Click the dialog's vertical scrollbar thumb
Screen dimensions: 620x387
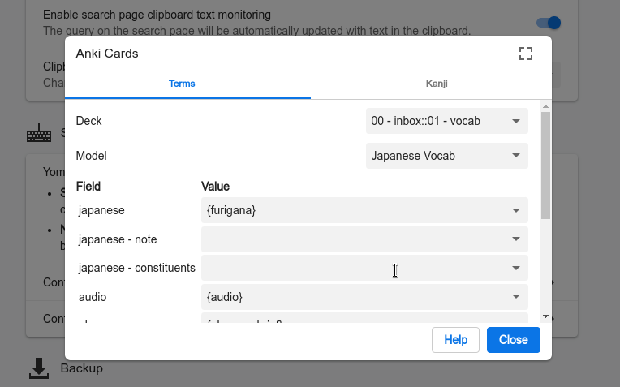pos(545,166)
